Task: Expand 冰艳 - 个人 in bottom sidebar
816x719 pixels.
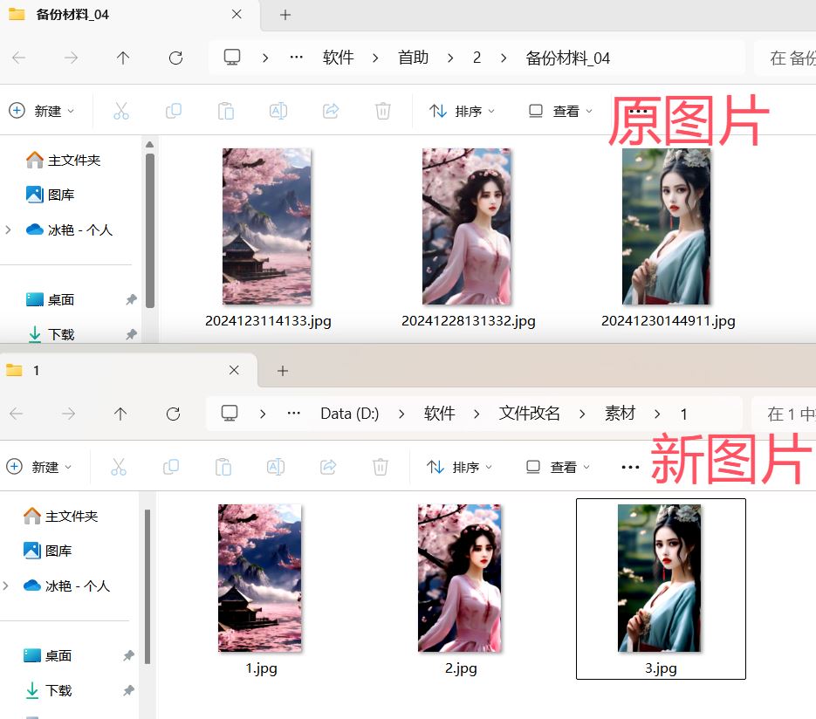Action: (x=6, y=585)
